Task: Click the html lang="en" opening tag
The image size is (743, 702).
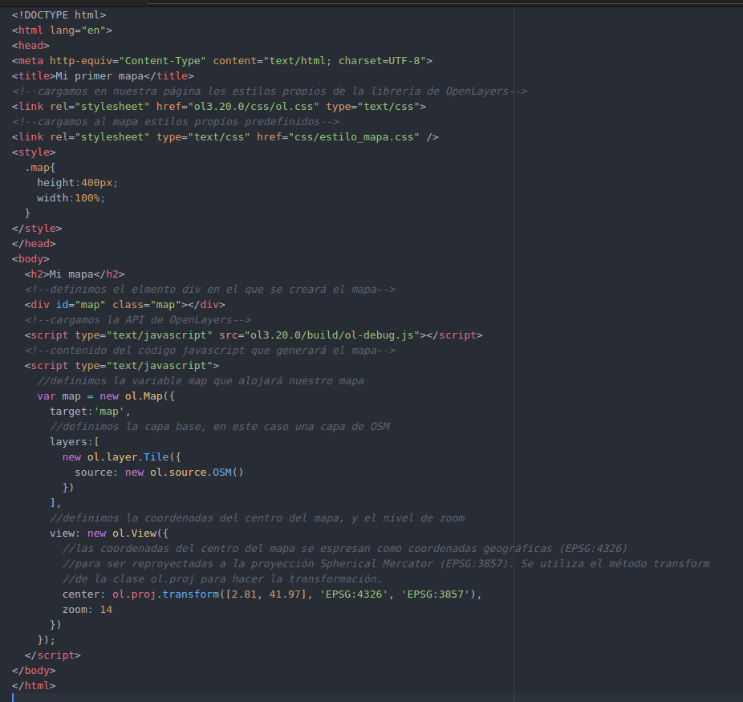Action: pos(62,30)
